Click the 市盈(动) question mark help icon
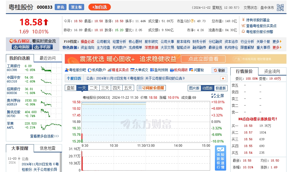Screen dimensions: 289x172 [192, 21]
